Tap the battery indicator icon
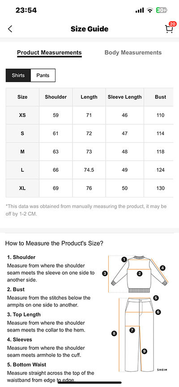The image size is (179, 387). (162, 10)
